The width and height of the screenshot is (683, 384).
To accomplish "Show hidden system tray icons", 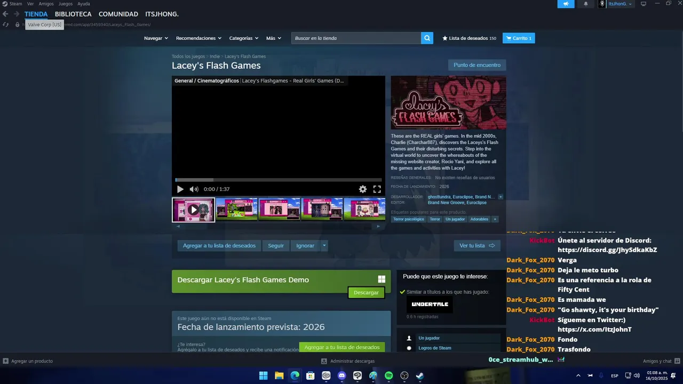I will 578,375.
